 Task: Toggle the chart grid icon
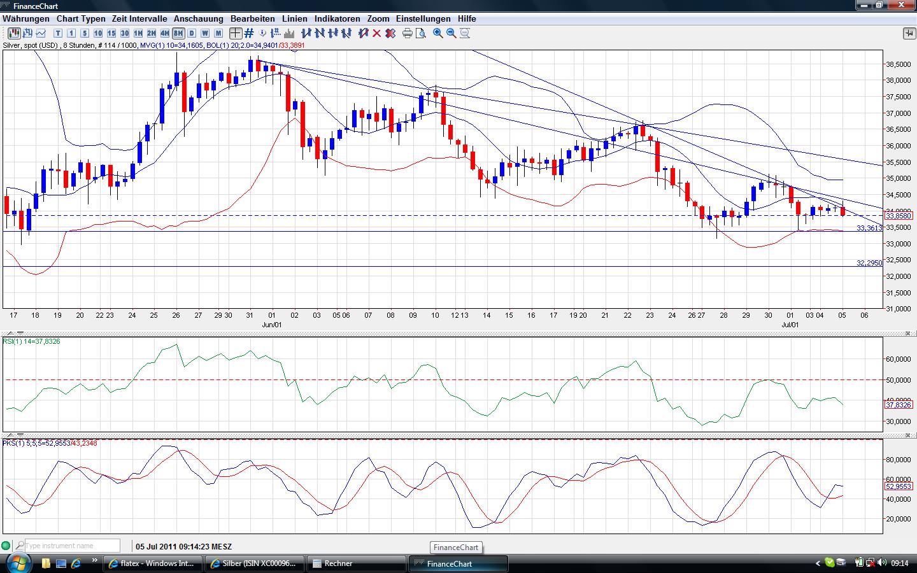tap(249, 33)
